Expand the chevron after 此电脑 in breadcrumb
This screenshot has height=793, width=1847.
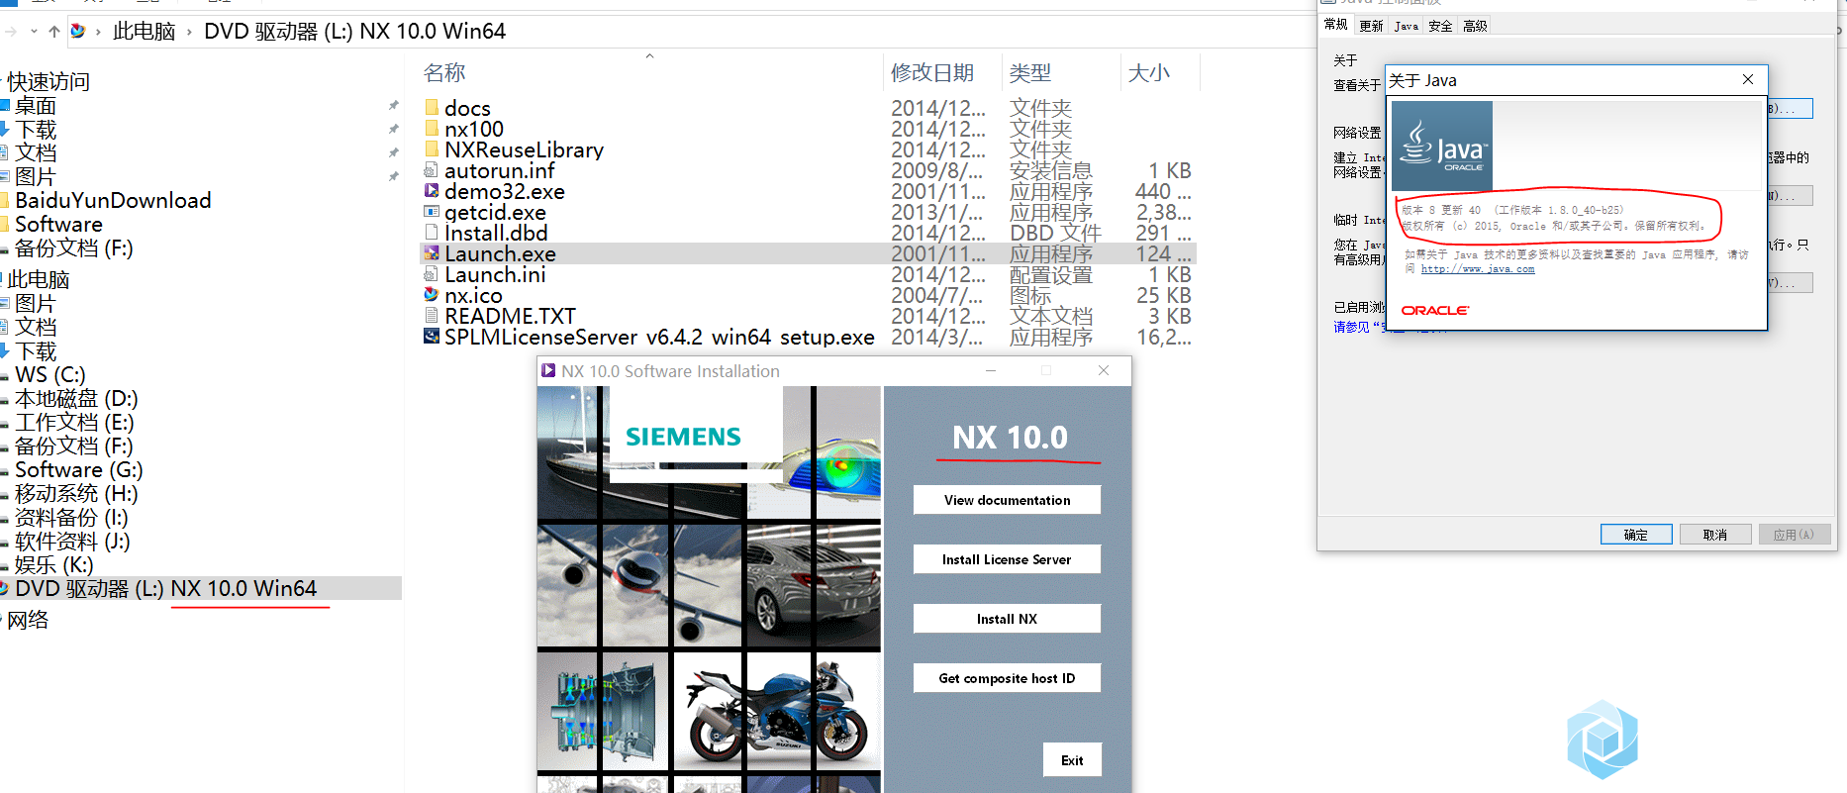click(x=189, y=32)
